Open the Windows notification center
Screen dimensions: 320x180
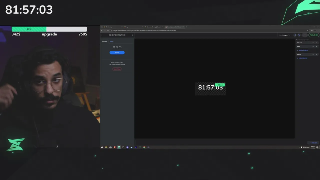pyautogui.click(x=317, y=147)
